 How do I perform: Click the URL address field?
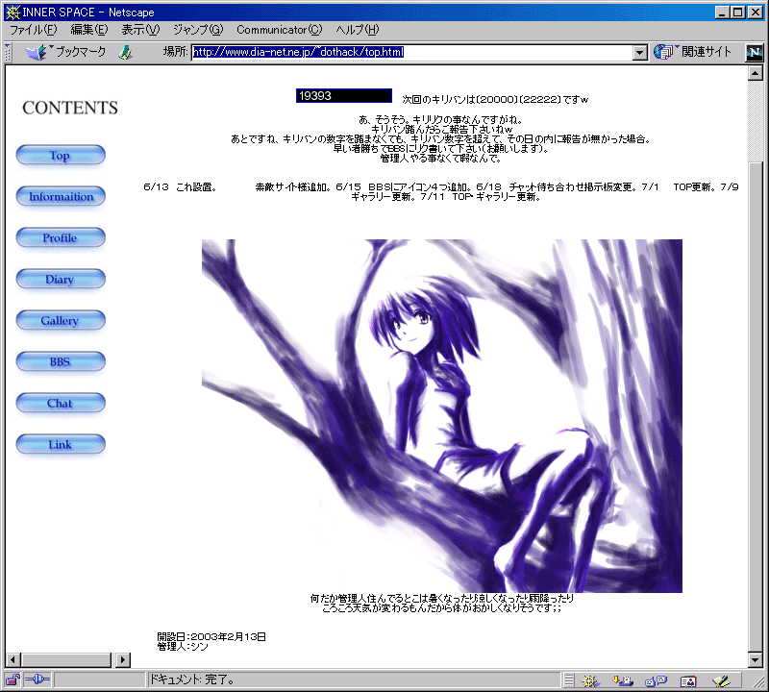[x=412, y=52]
